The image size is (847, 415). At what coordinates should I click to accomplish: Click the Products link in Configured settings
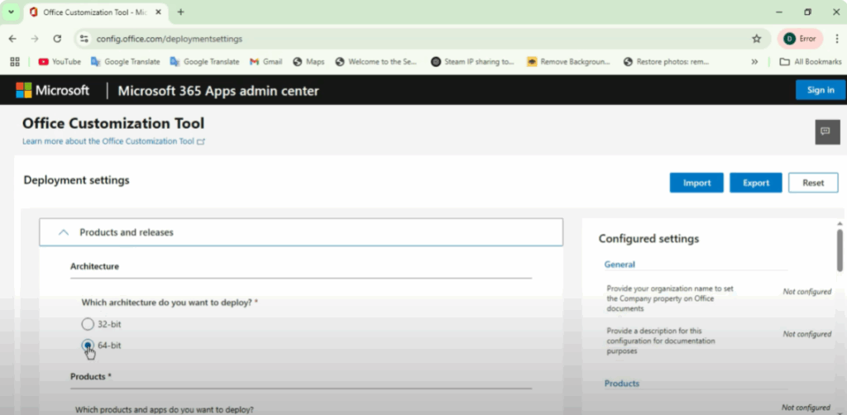622,383
